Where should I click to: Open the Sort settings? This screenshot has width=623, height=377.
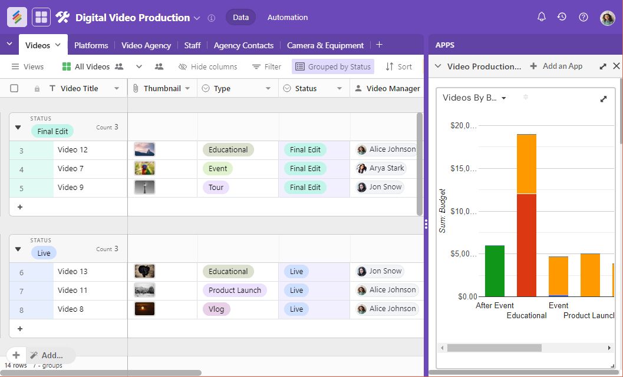click(x=399, y=66)
